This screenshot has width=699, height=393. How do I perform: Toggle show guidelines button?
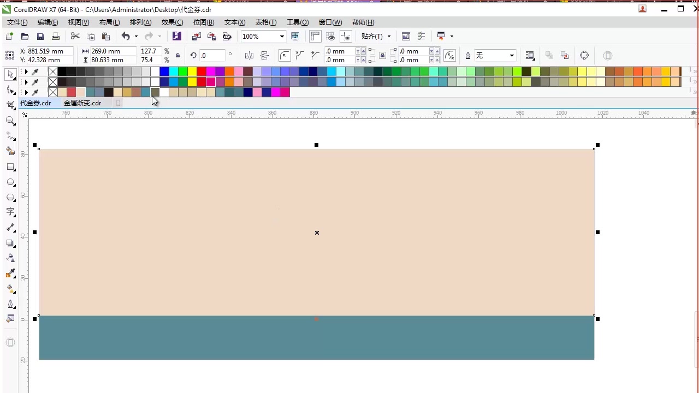click(346, 37)
